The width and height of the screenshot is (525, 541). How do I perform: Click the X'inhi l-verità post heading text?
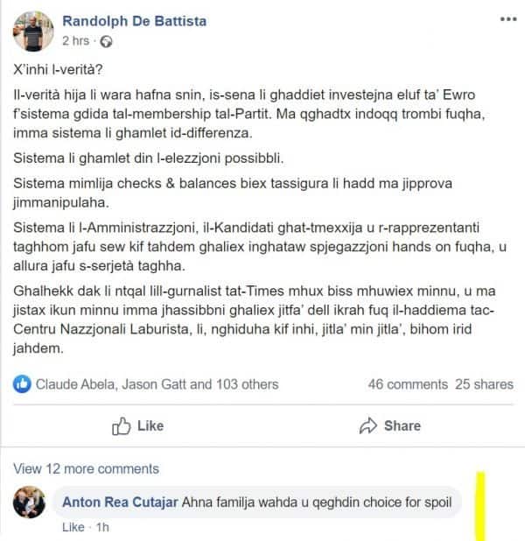coord(58,69)
